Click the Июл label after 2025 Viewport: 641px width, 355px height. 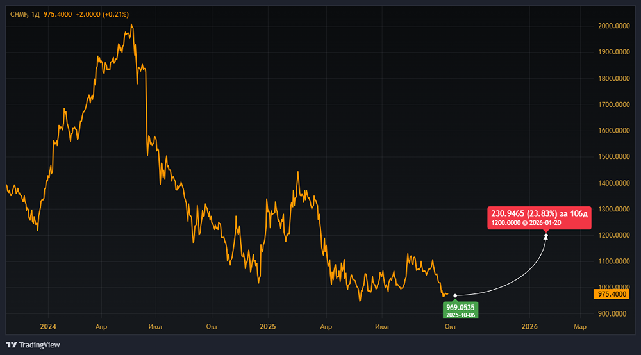pos(382,326)
